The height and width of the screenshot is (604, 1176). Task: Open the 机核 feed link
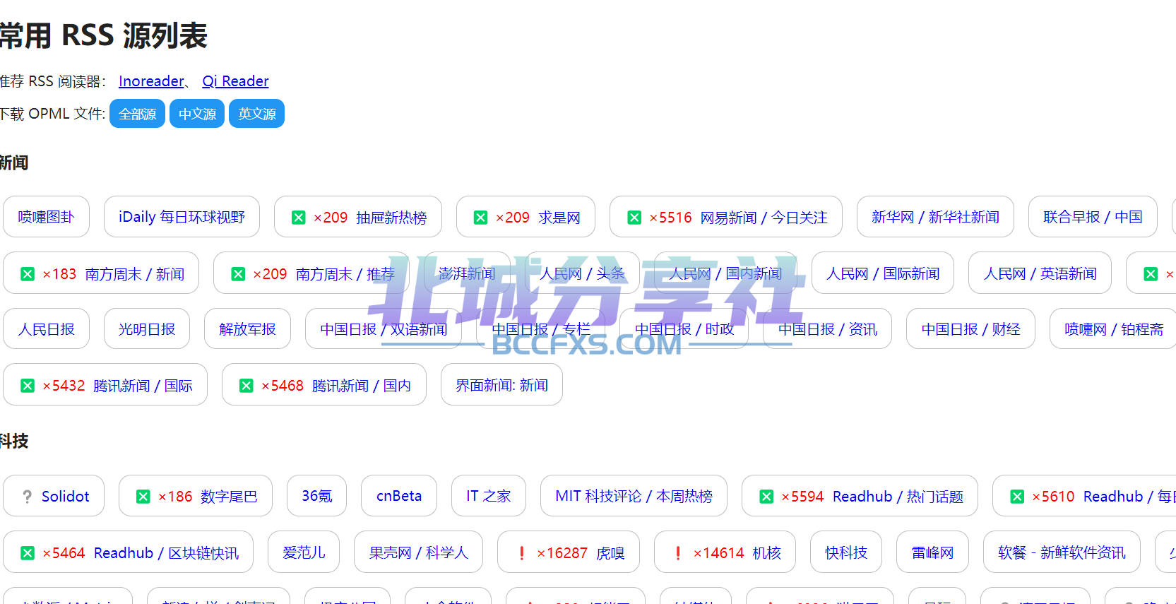(767, 553)
